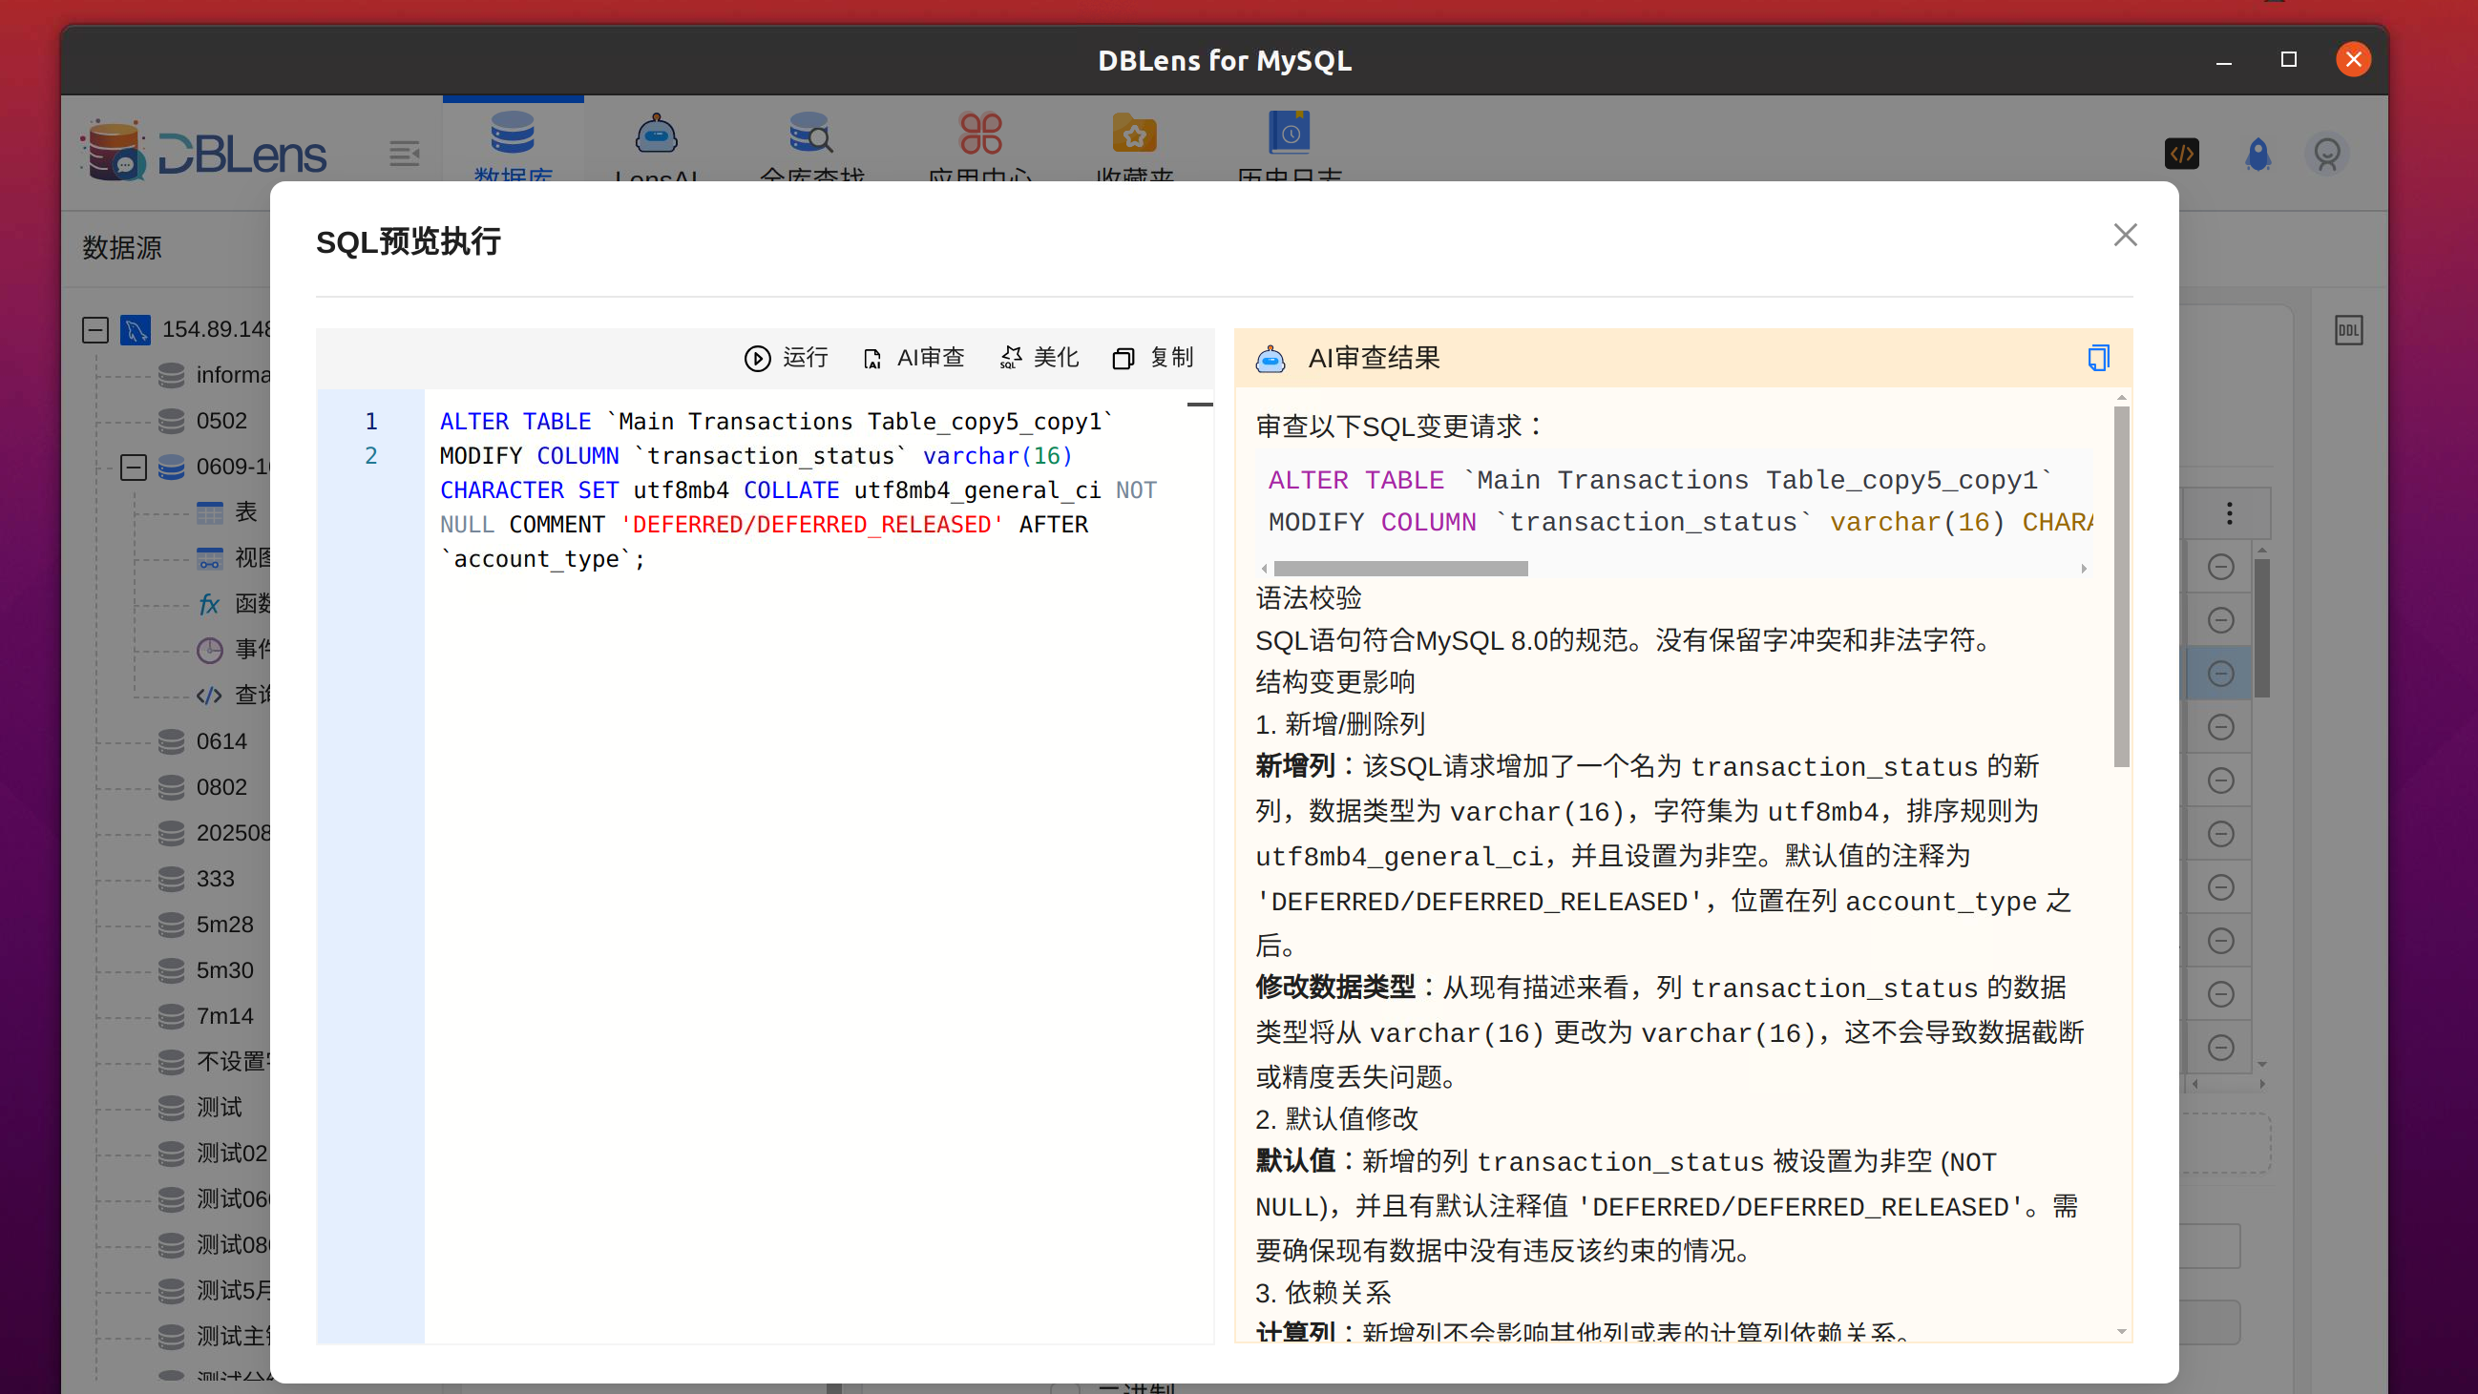Click the code snippet horizontal scrollbar

click(1399, 569)
